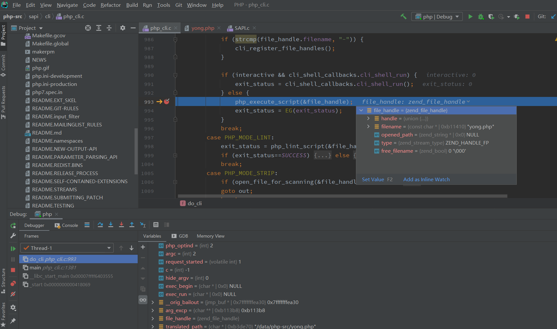Rerun the php debug session
Image resolution: width=557 pixels, height=329 pixels.
click(13, 226)
